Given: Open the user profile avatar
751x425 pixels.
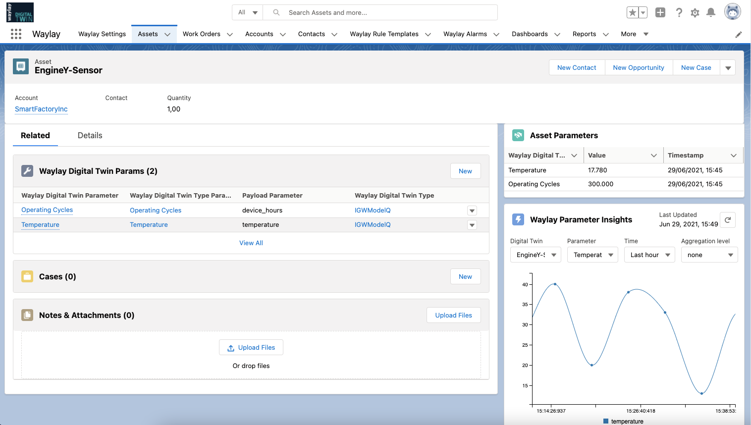Looking at the screenshot, I should pyautogui.click(x=733, y=12).
